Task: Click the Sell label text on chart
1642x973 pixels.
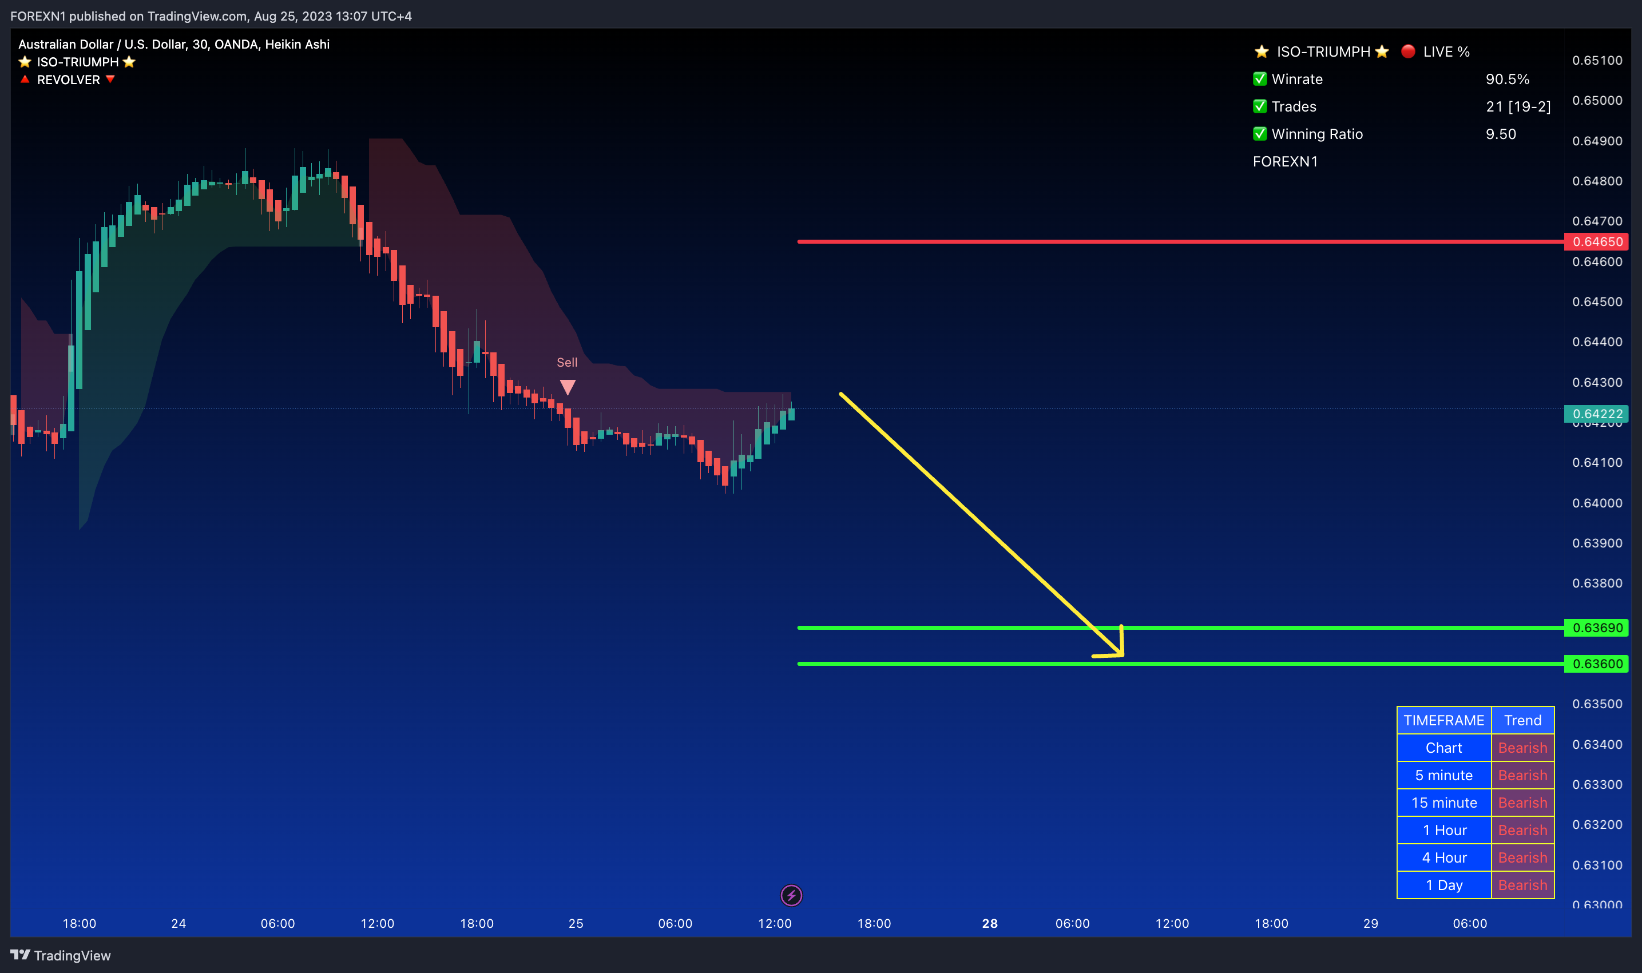Action: tap(567, 362)
